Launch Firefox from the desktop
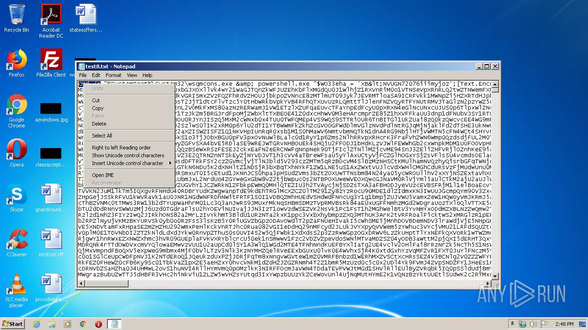 pos(17,63)
